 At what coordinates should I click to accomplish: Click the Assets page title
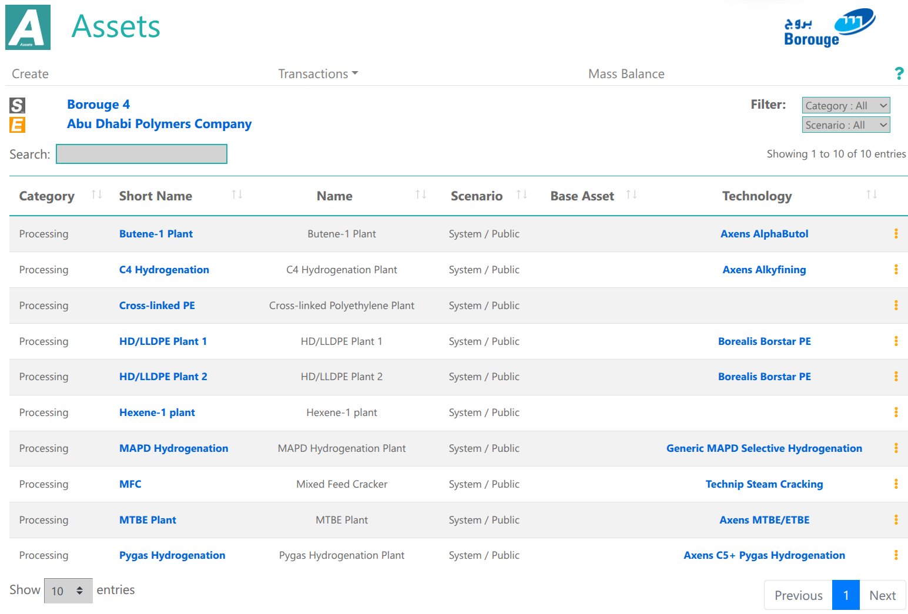point(116,26)
